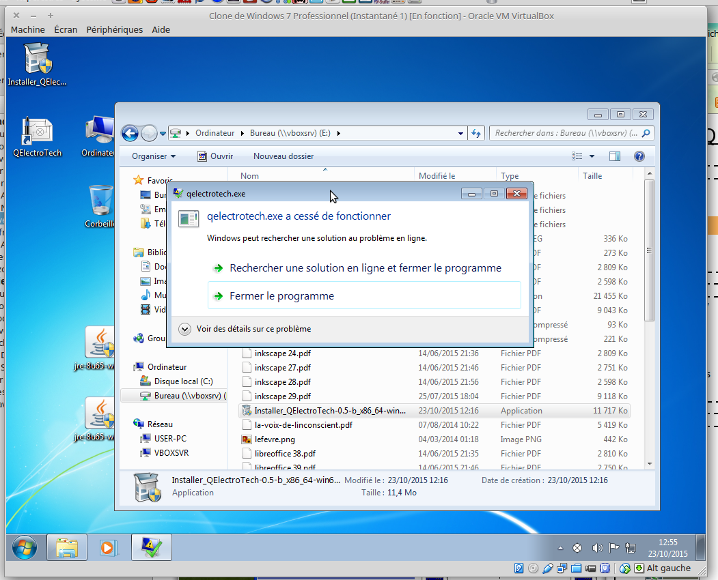718x580 pixels.
Task: Click the Explorer help question mark icon
Action: click(639, 156)
